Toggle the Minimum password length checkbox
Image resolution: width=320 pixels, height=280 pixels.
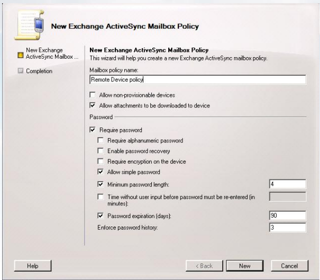point(100,184)
